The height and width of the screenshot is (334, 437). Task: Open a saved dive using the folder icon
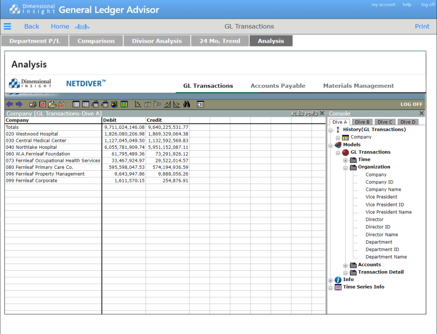coord(33,104)
